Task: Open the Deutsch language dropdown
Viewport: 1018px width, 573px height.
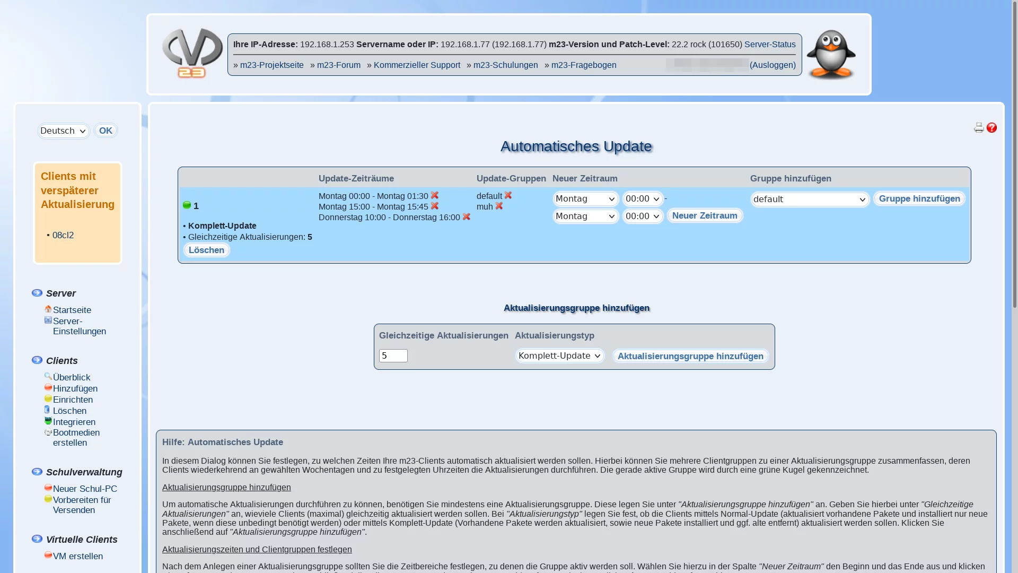Action: [x=64, y=131]
